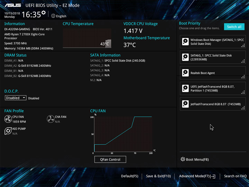Screen dimensions: 249x187
Task: Open Search on FAQ
Action: (x=235, y=176)
